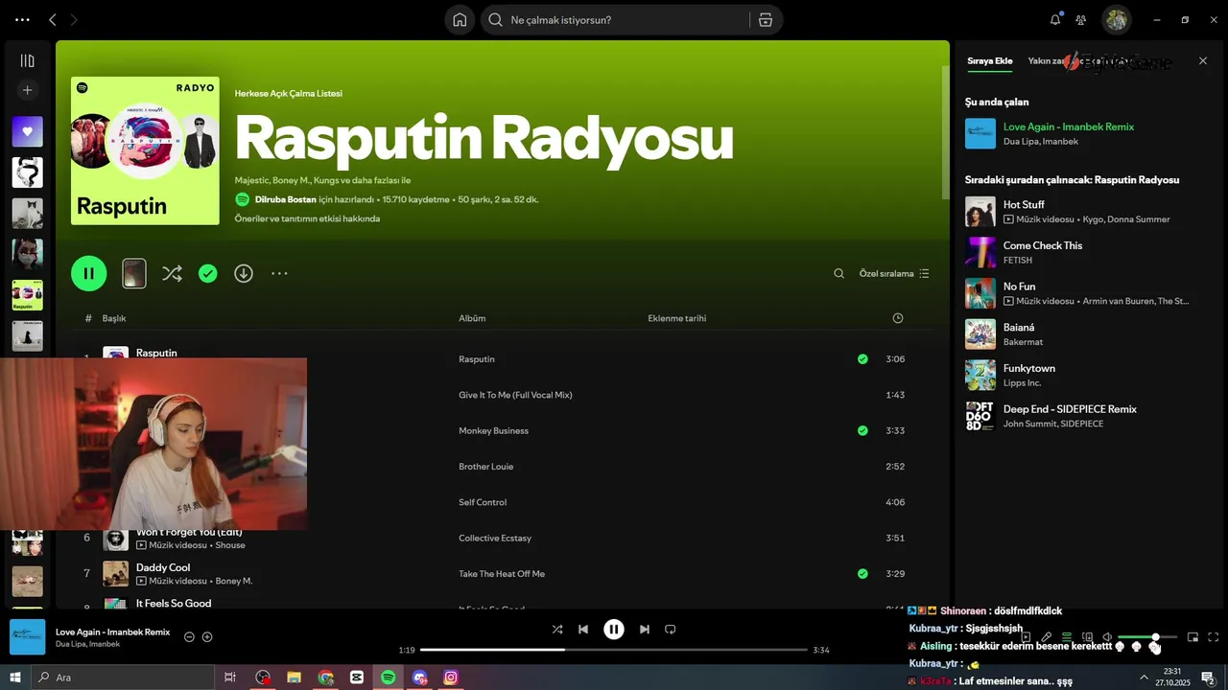The height and width of the screenshot is (690, 1228).
Task: Go to Spotify Home icon
Action: coord(460,20)
